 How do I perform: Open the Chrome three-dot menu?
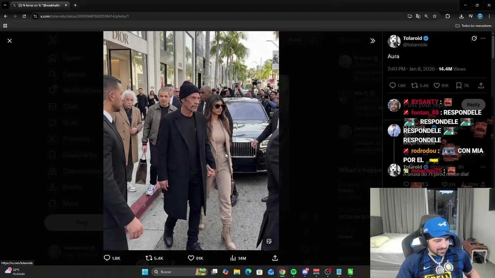490,16
